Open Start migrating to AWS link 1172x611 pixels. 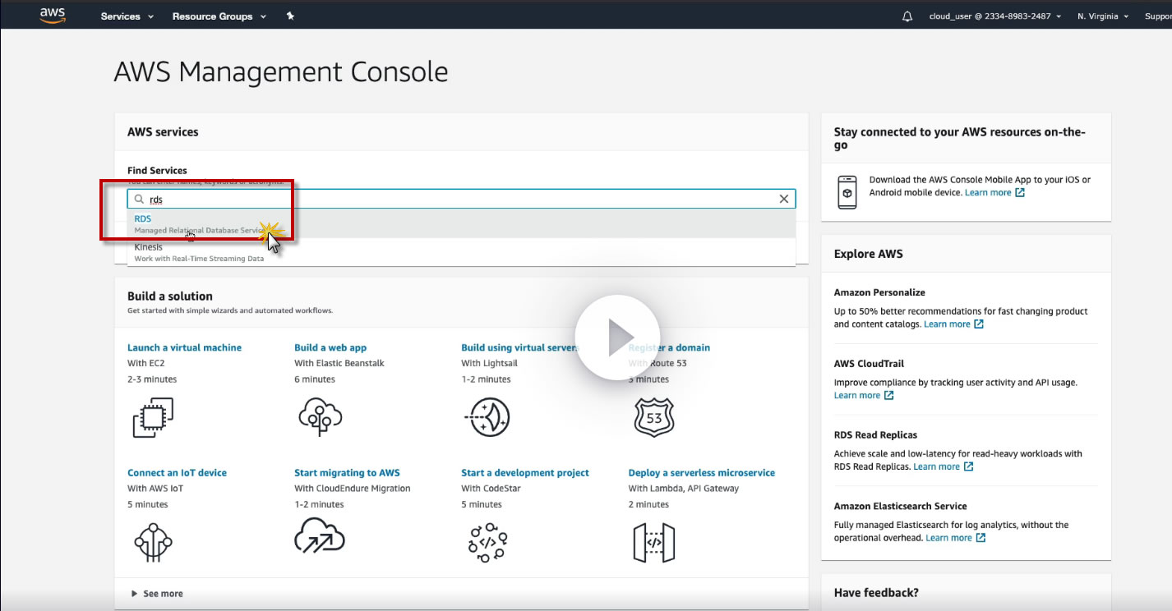(347, 473)
